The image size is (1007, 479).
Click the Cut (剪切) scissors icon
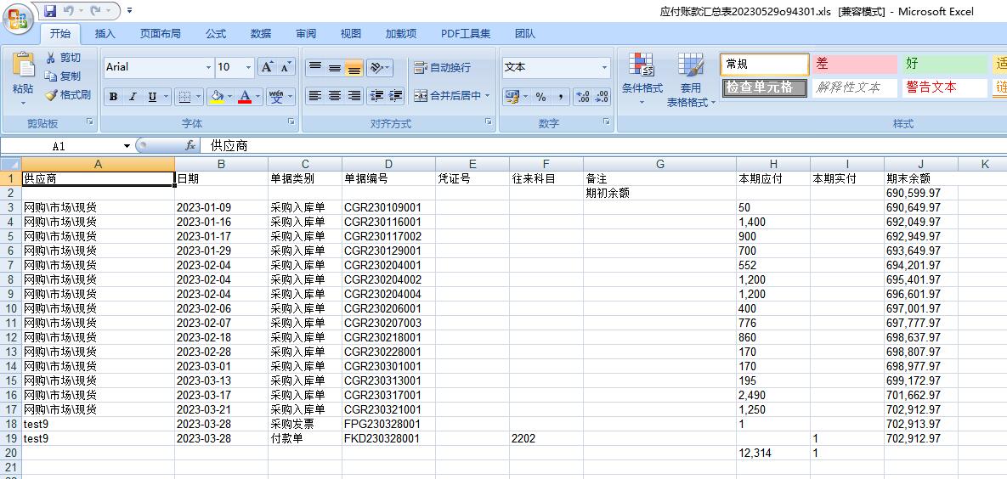click(52, 58)
